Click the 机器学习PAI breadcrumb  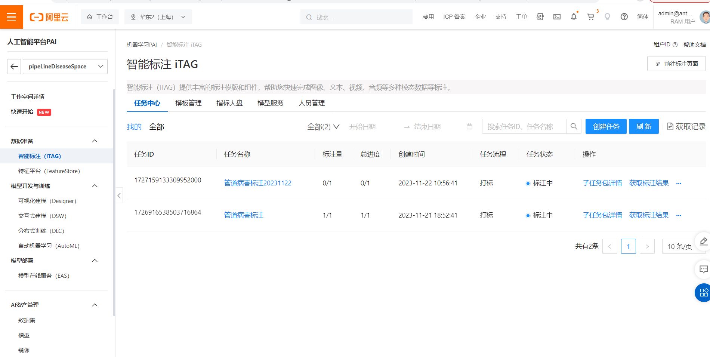point(142,44)
